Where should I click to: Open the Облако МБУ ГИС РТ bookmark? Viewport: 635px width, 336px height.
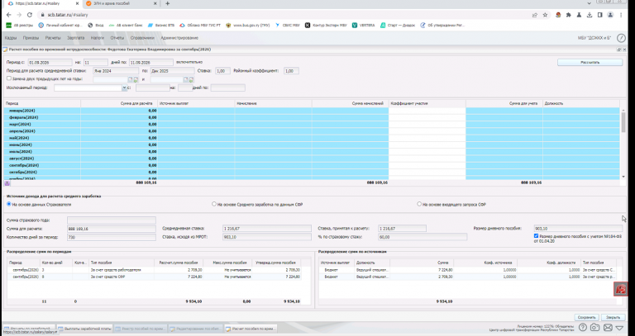tap(200, 25)
